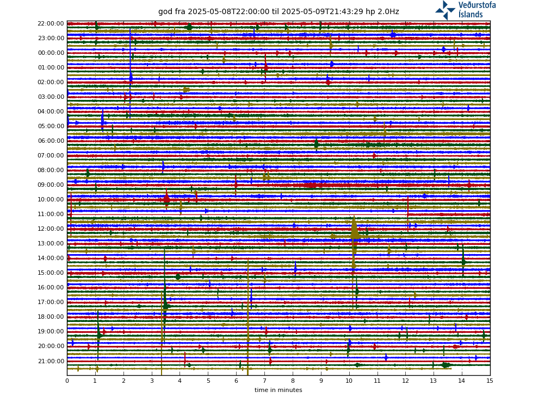Click the 17:00:00 time label
This screenshot has height=417, width=557.
point(51,302)
